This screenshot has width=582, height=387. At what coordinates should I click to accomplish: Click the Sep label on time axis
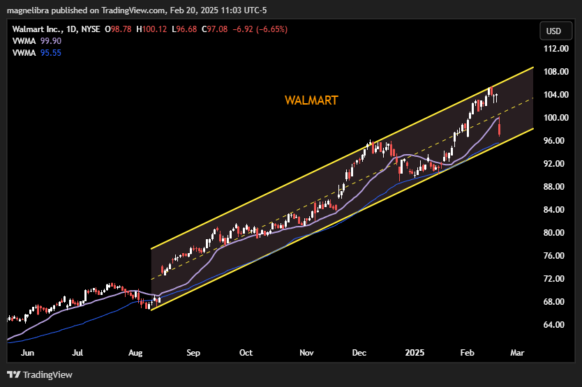coord(193,353)
